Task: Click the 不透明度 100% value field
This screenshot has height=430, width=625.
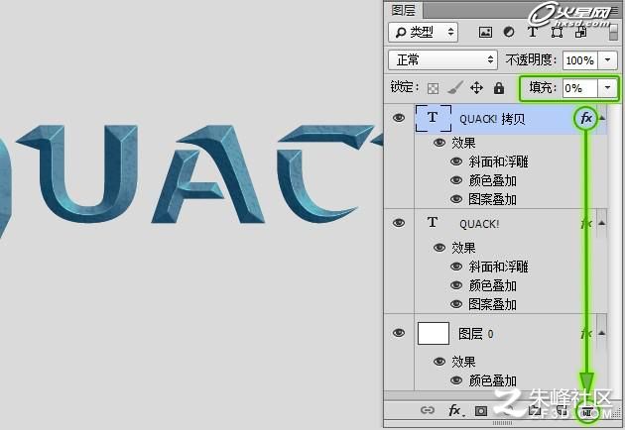Action: click(x=580, y=60)
